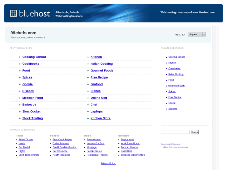Open the Mortgage link
The height and width of the screenshot is (170, 227).
pos(91,147)
